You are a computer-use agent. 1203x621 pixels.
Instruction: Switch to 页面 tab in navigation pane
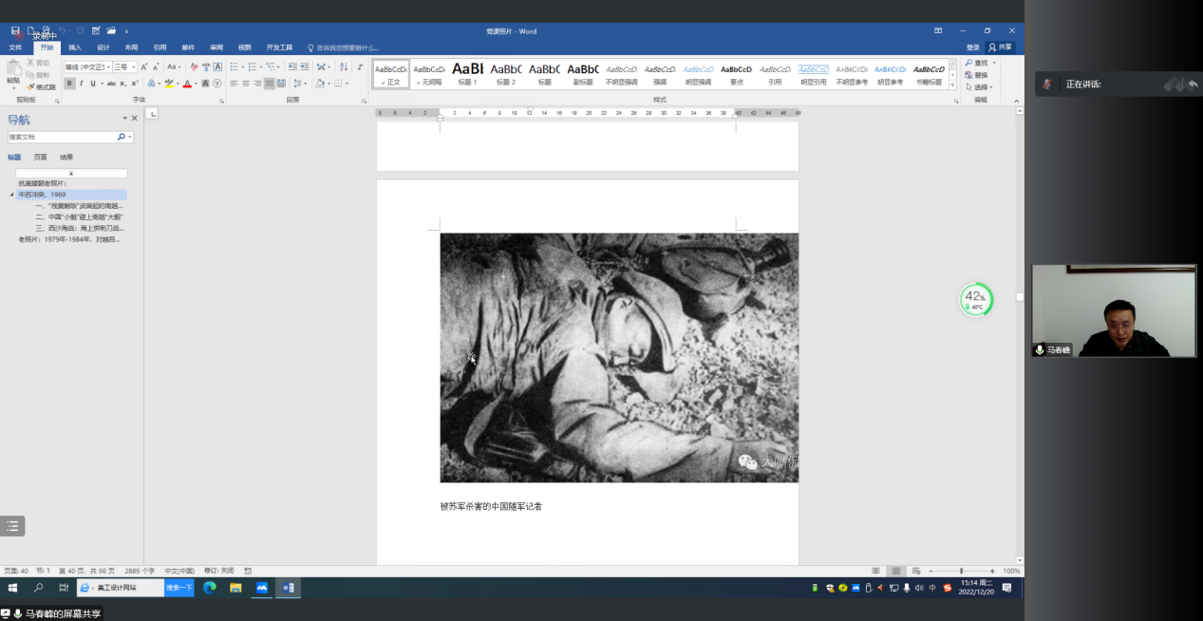click(40, 158)
